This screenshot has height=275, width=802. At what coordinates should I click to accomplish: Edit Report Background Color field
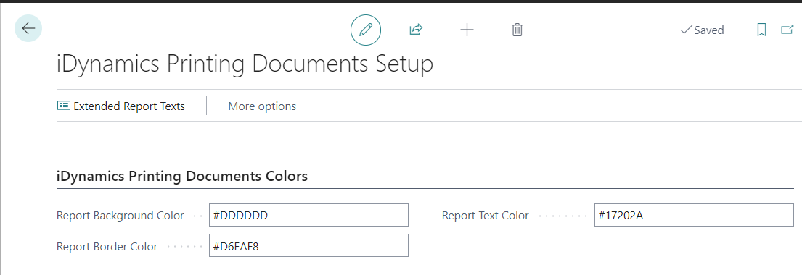click(x=309, y=215)
